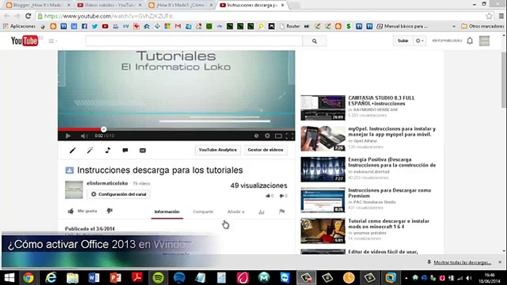Focus the YouTube search box
This screenshot has height=285, width=507.
pos(194,41)
